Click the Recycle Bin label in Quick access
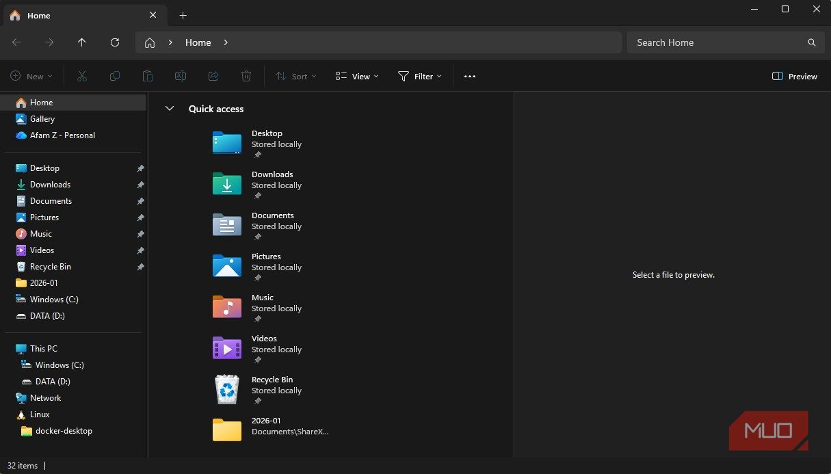The image size is (831, 474). point(272,380)
